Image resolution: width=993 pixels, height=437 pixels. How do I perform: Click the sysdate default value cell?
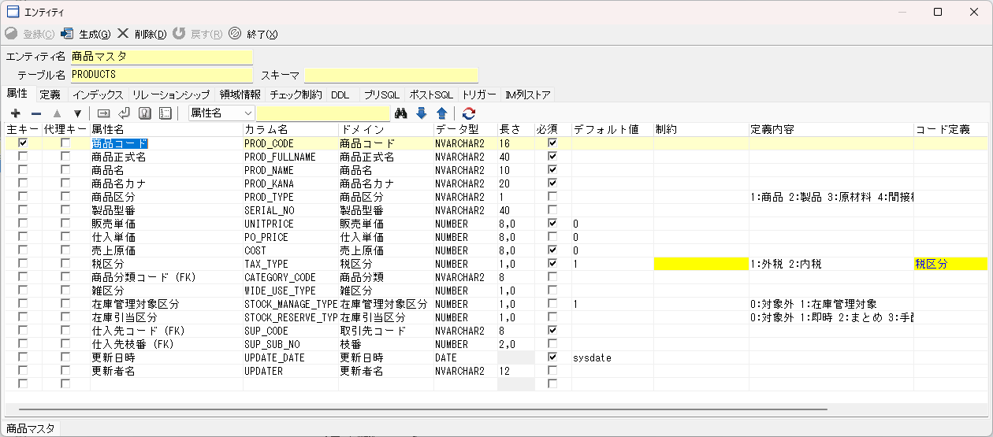(x=612, y=357)
